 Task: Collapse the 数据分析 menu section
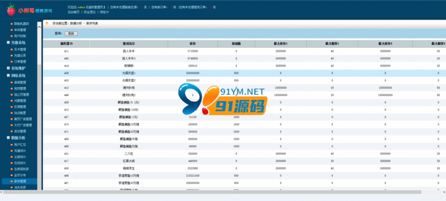click(x=8, y=138)
